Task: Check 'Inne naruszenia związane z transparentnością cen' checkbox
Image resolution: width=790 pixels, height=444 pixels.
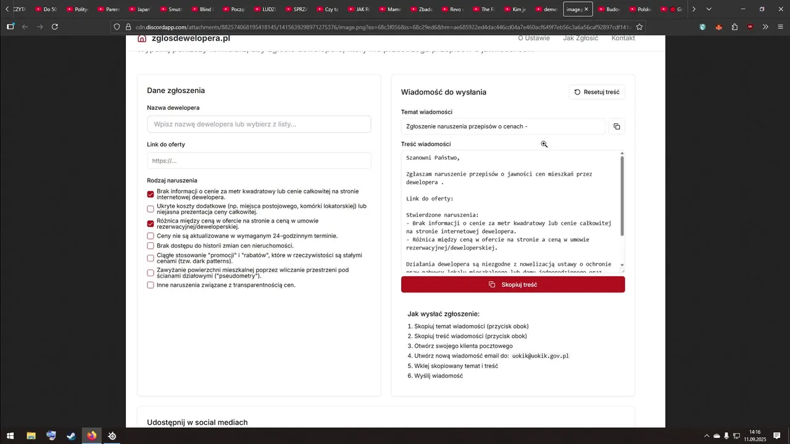Action: pos(151,286)
